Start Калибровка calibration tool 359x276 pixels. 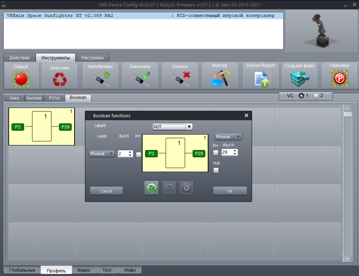tap(100, 79)
